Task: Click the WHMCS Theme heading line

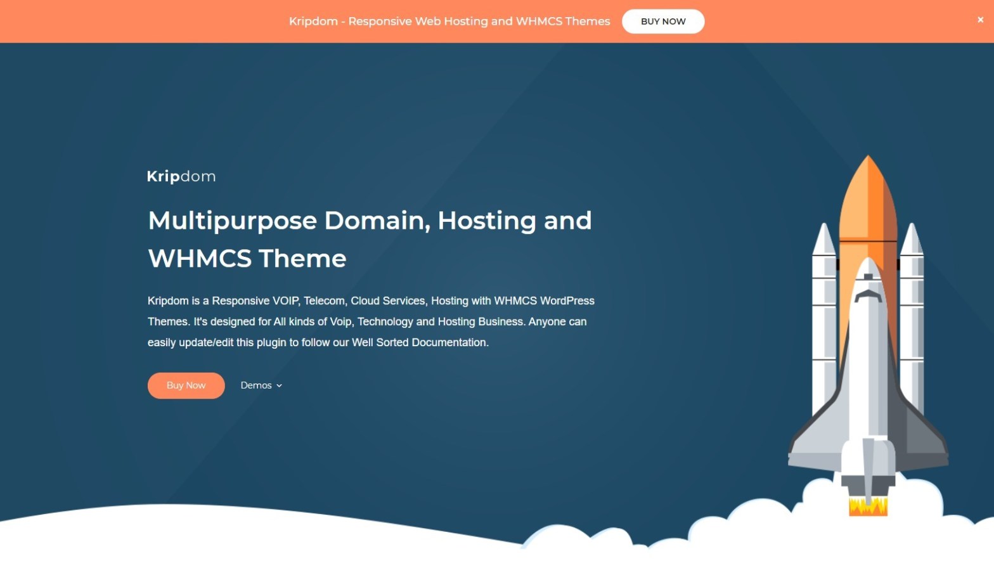Action: [247, 259]
